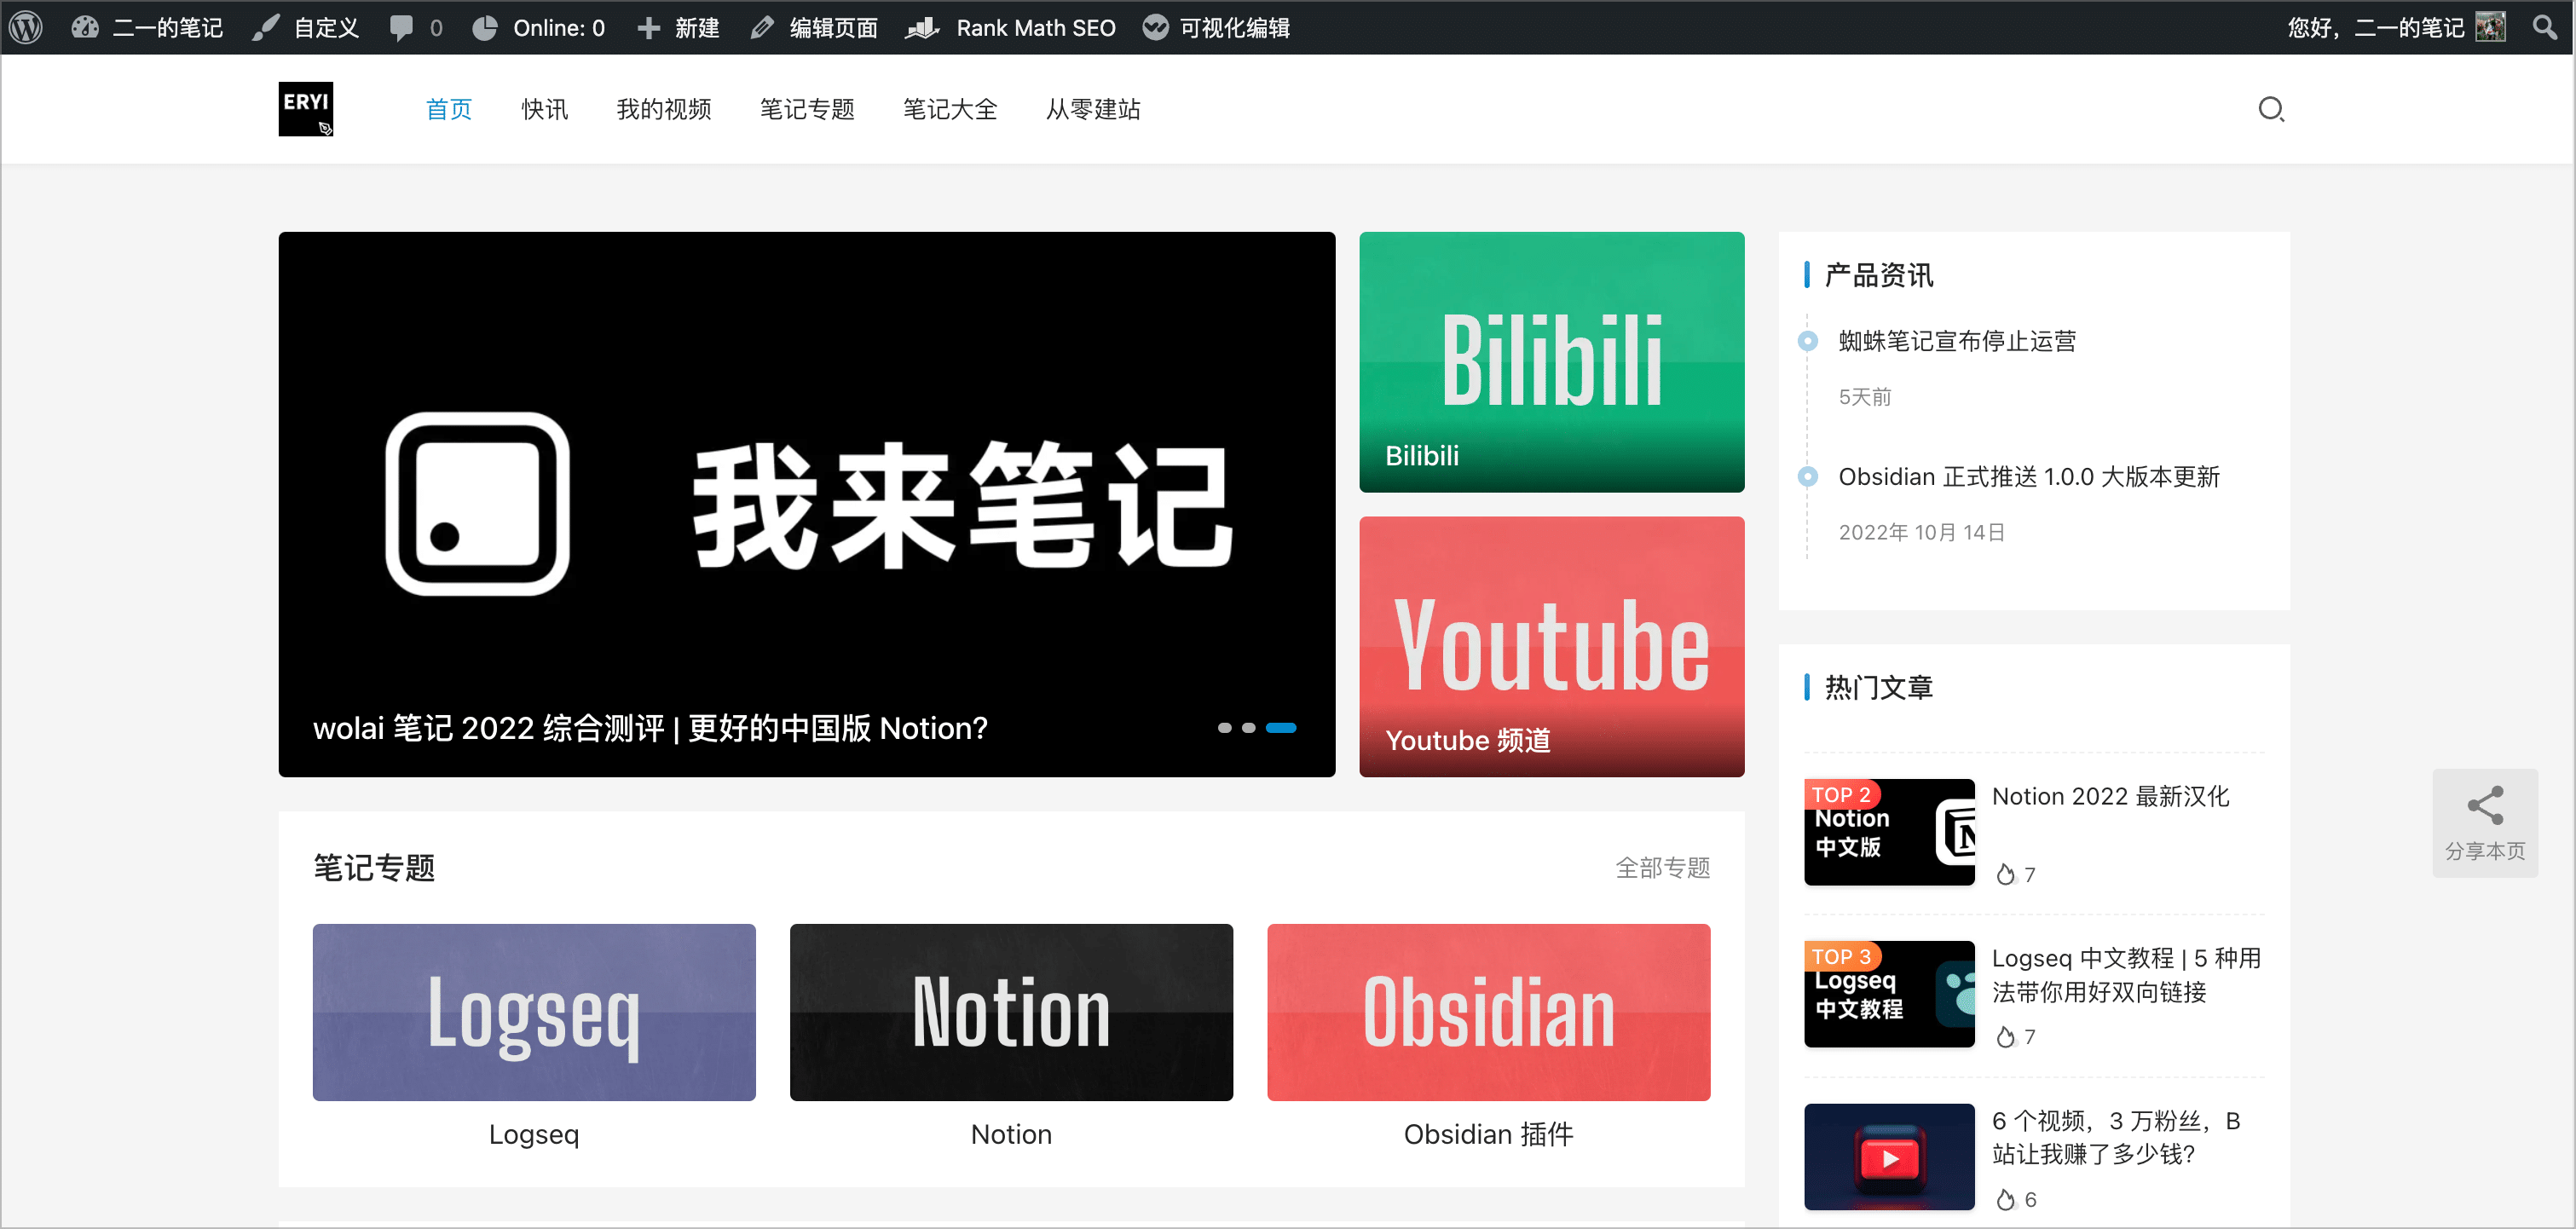Open Obsidian 正式推送 1.0.0 news item
Image resolution: width=2576 pixels, height=1229 pixels.
point(2029,477)
